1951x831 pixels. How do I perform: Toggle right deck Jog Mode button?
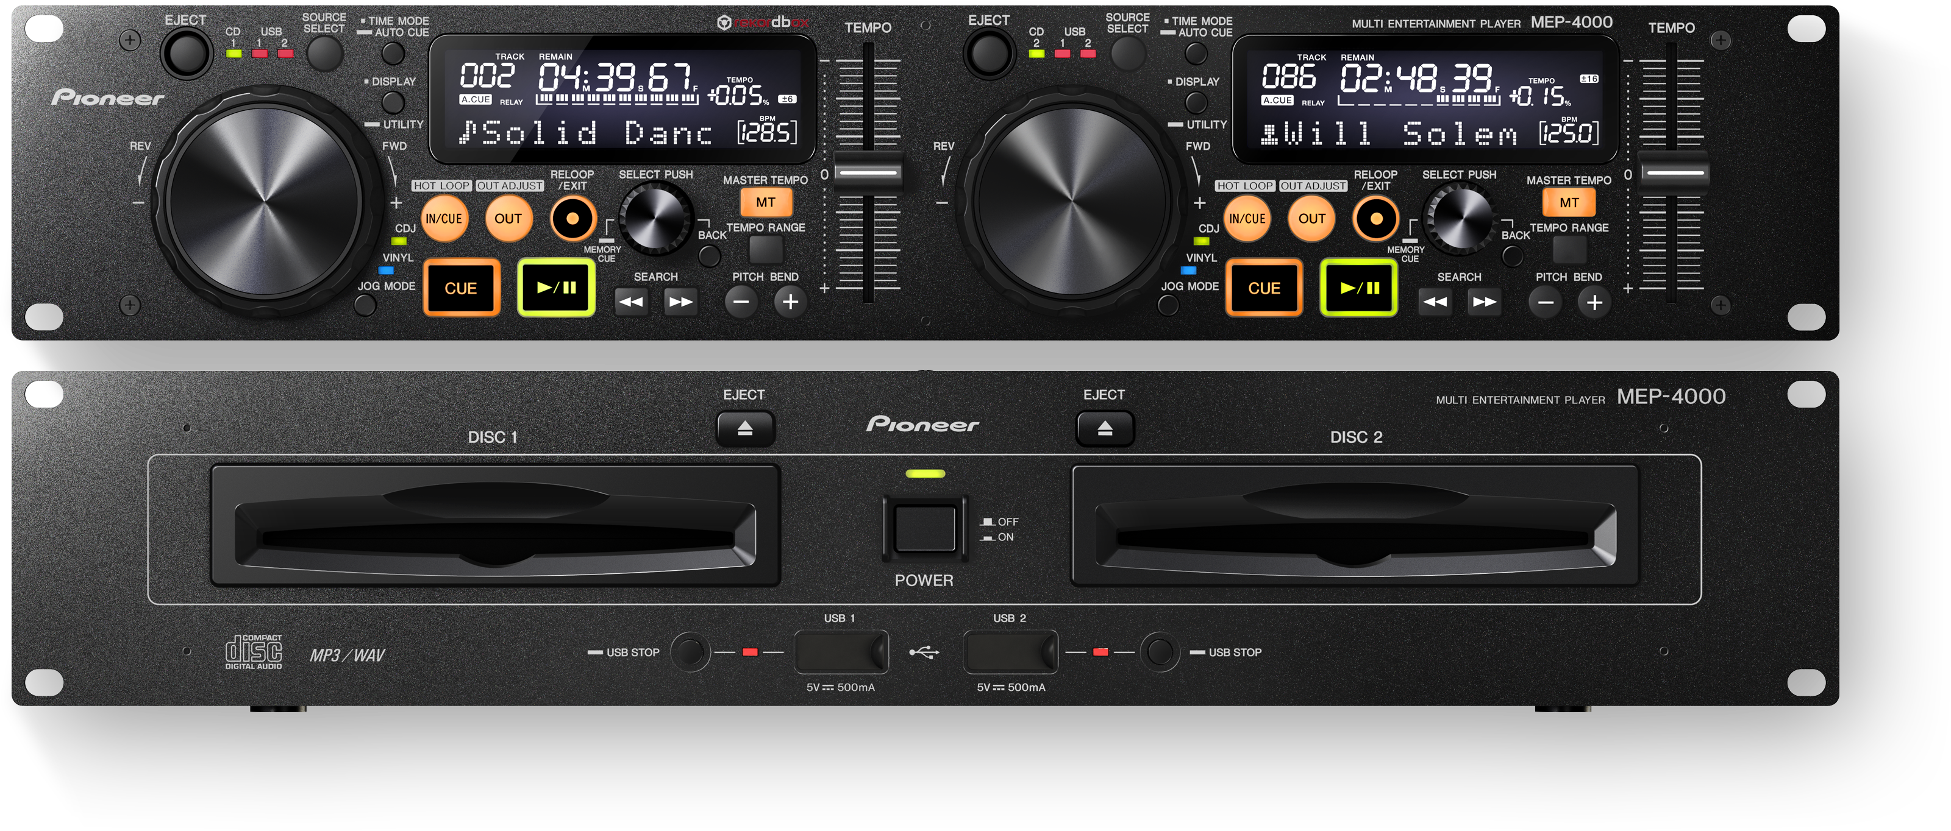(x=1169, y=305)
